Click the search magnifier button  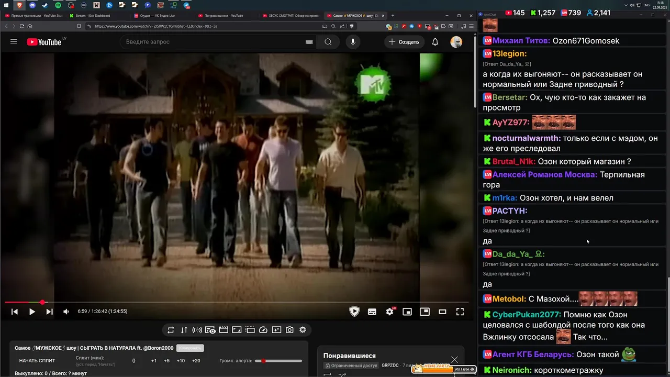click(328, 42)
